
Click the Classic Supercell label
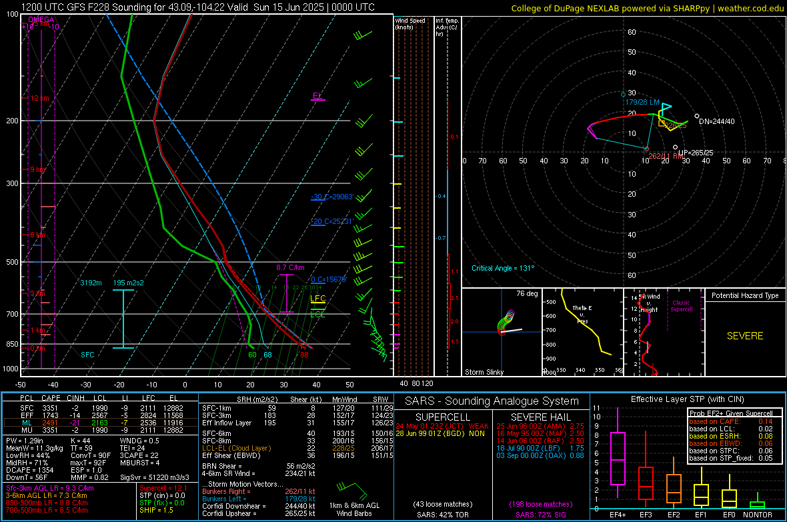pyautogui.click(x=681, y=306)
